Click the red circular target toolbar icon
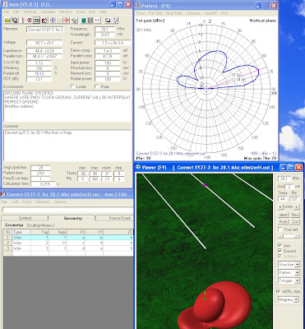Screen dimensions: 305x329 pyautogui.click(x=66, y=21)
